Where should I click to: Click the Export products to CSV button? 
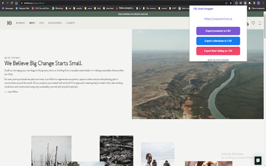tap(218, 31)
